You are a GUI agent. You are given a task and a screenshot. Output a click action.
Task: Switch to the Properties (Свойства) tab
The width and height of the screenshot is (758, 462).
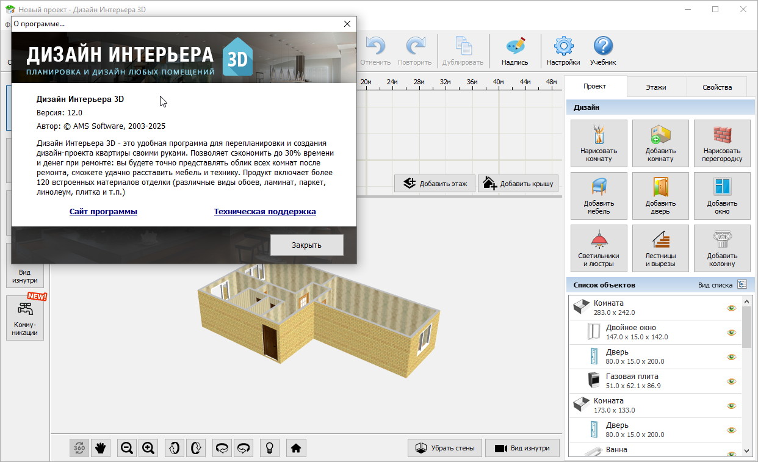tap(716, 87)
